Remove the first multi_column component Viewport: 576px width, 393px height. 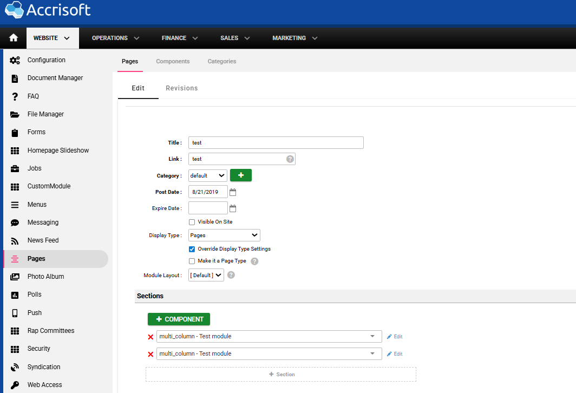pos(150,337)
